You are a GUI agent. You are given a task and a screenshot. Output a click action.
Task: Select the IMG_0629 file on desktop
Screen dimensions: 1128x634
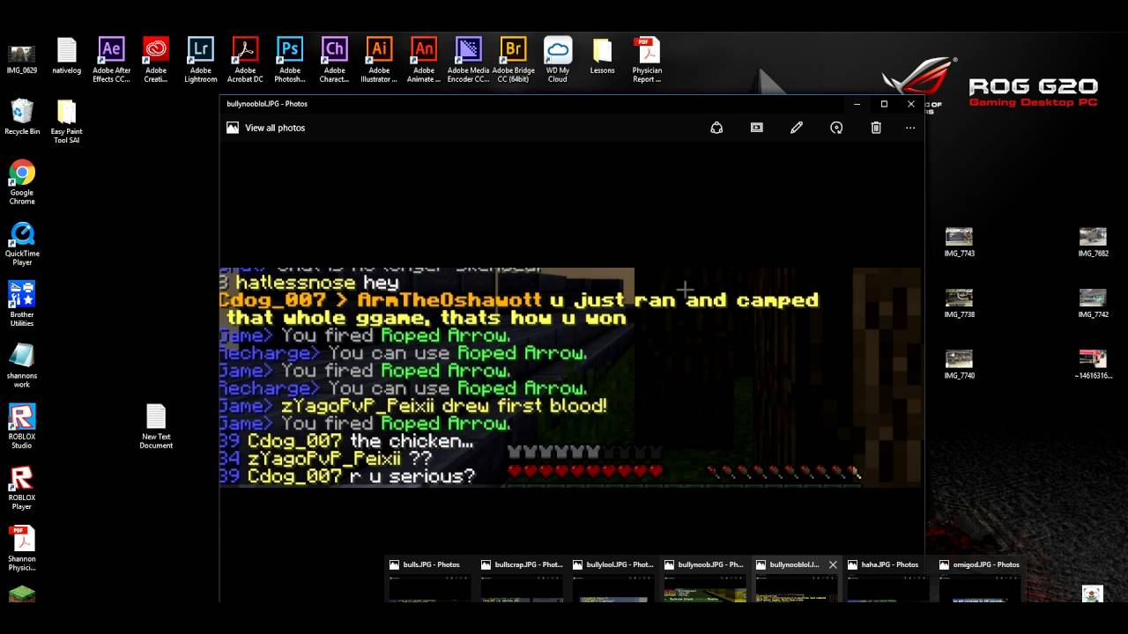pyautogui.click(x=22, y=58)
